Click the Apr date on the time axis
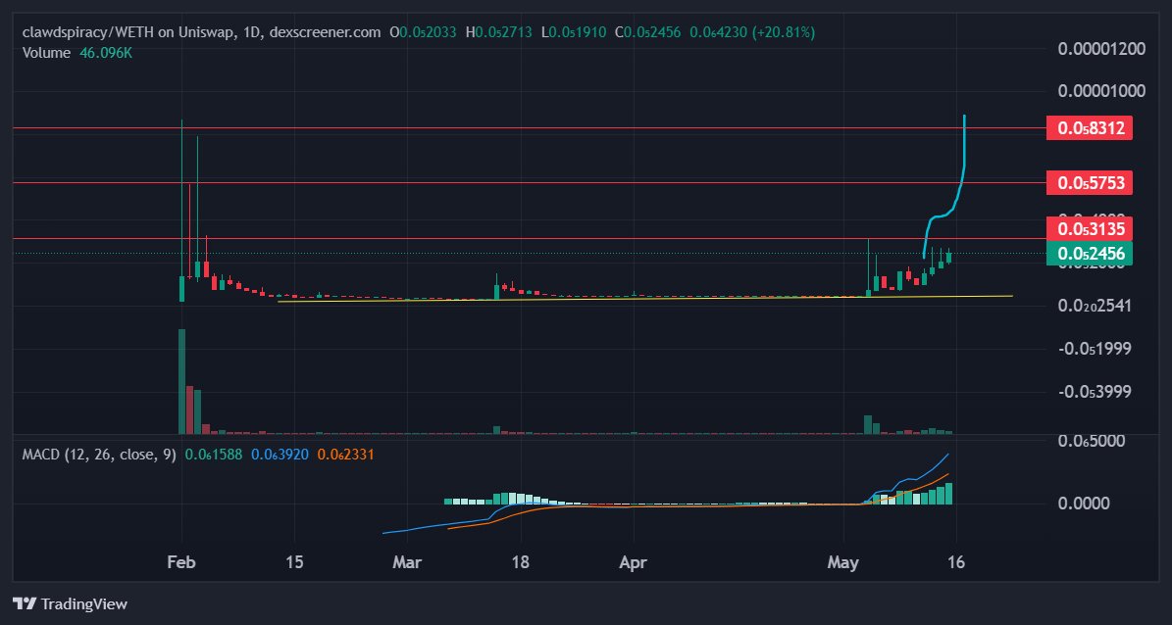 coord(634,560)
